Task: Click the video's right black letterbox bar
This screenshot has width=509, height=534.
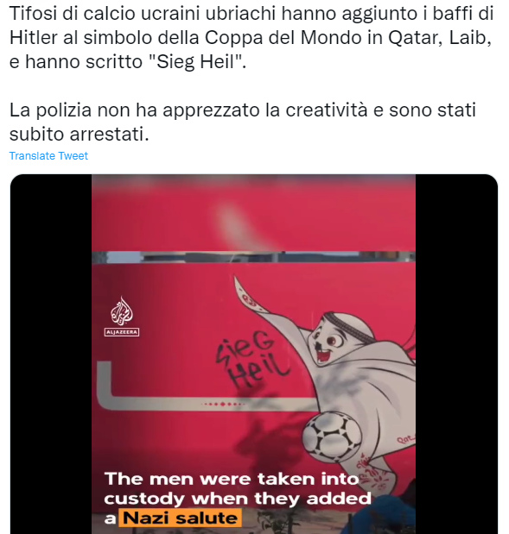Action: [x=456, y=354]
